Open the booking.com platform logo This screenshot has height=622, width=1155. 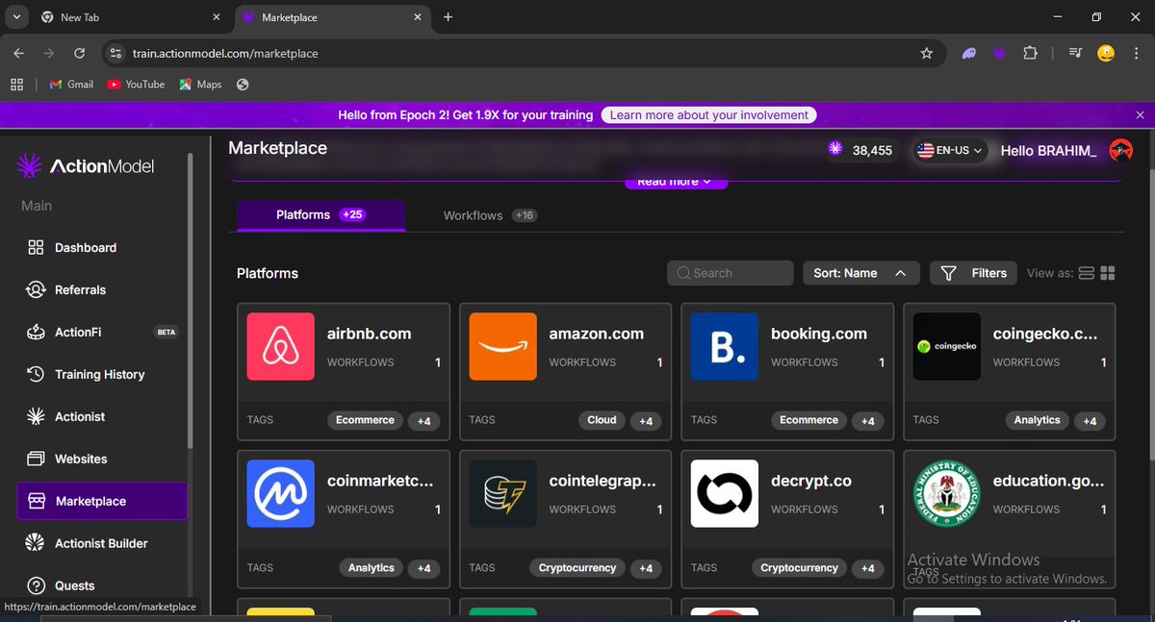725,346
